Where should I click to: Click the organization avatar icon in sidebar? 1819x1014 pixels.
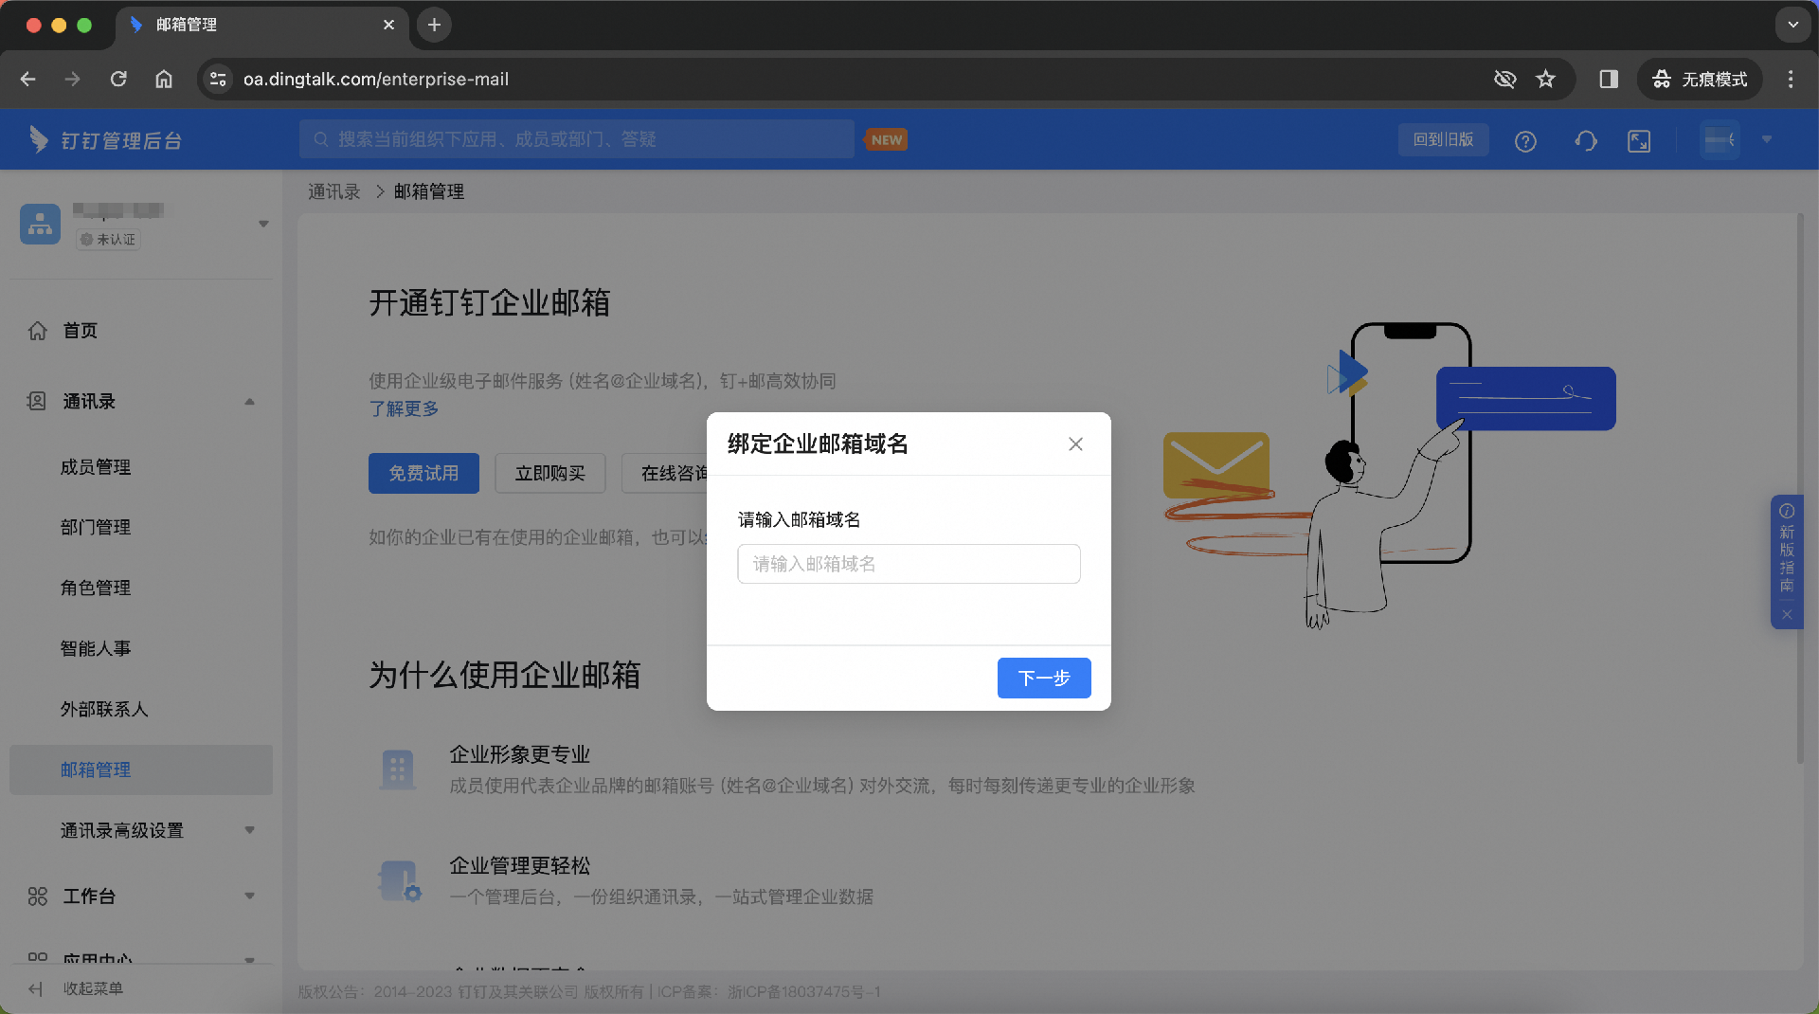click(x=40, y=225)
